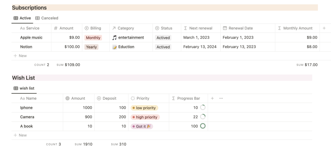Open the Yearly billing tag for Notion
Viewport: 331px width, 157px height.
coord(91,47)
